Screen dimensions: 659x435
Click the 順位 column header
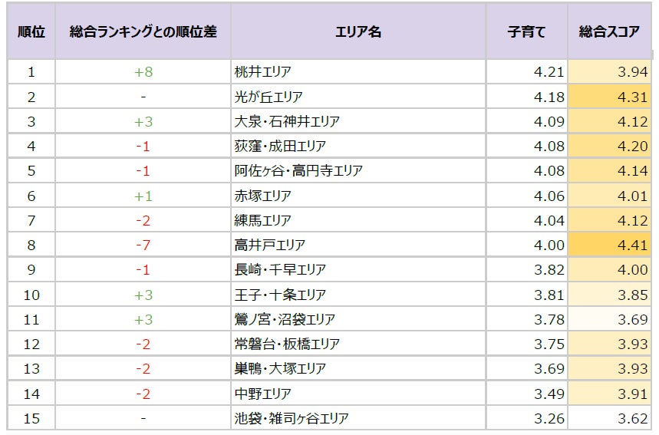[x=31, y=31]
